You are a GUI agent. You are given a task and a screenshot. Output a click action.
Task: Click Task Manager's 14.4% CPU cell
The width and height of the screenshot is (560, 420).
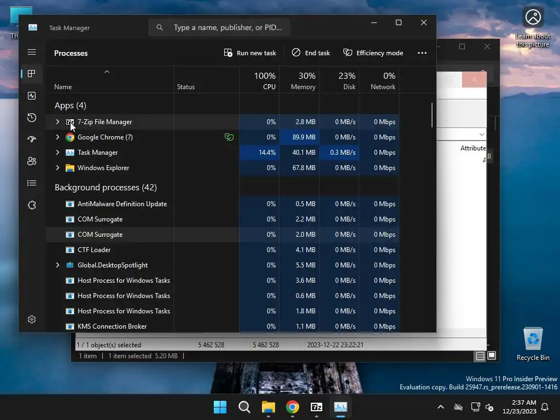point(259,153)
